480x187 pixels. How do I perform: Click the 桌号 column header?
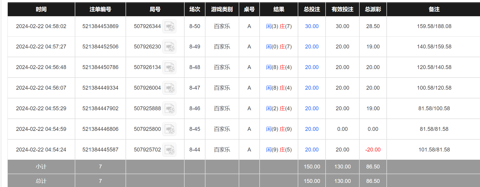click(x=249, y=9)
